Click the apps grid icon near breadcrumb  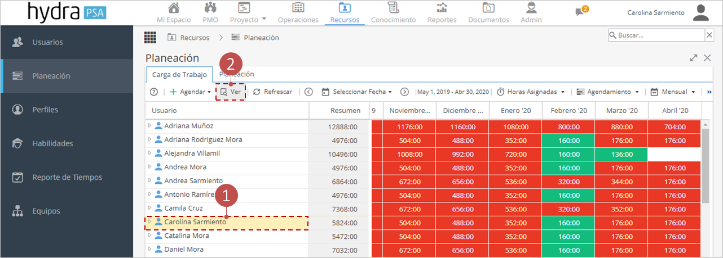click(150, 37)
